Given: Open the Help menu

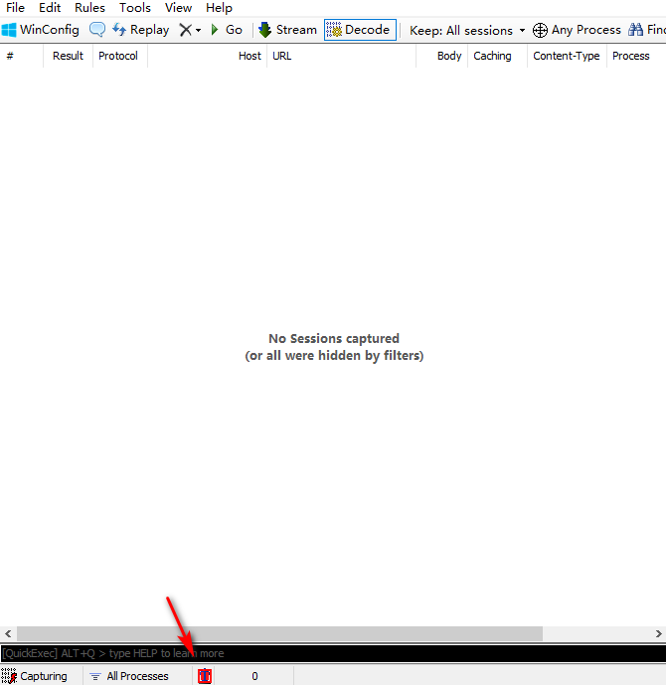Looking at the screenshot, I should coord(219,8).
